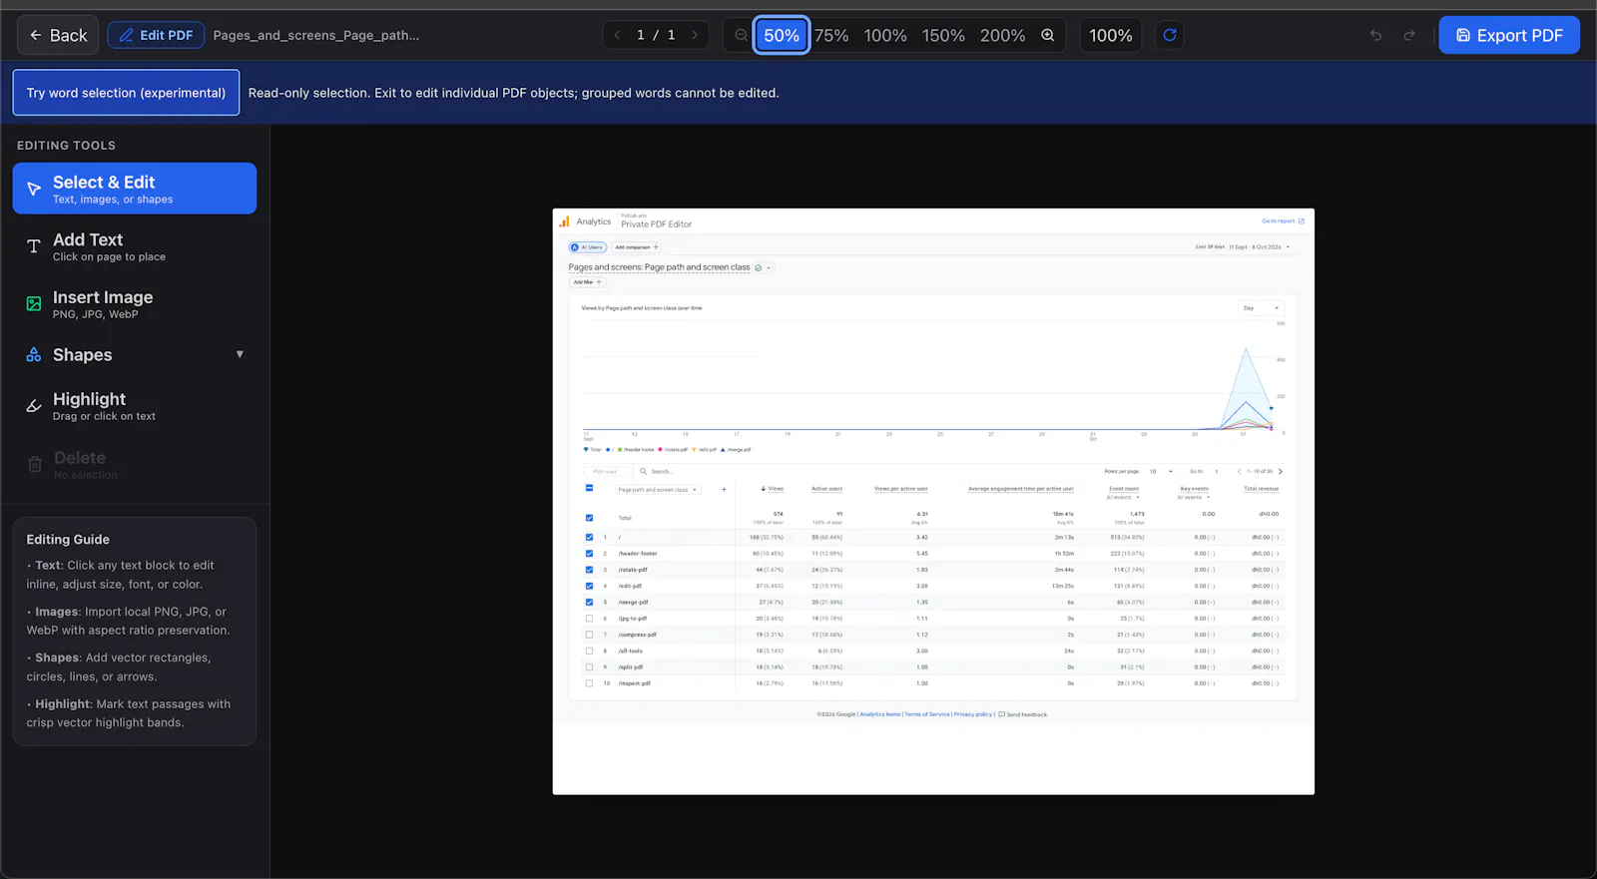Viewport: 1597px width, 879px height.
Task: Click the redo arrow icon
Action: pos(1409,35)
